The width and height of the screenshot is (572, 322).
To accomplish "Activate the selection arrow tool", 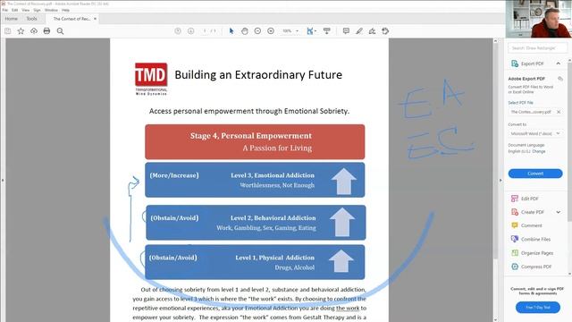I will [231, 31].
